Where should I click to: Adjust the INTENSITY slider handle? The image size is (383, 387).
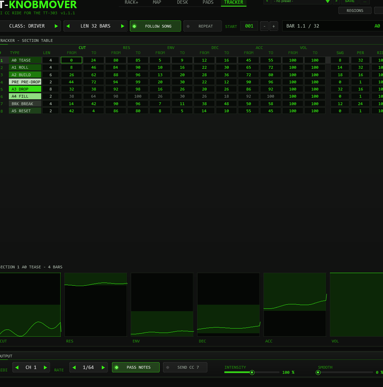tap(252, 372)
